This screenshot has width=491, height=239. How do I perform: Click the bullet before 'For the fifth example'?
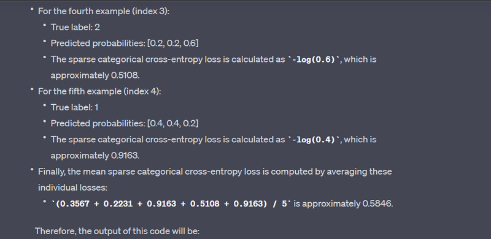pos(32,90)
